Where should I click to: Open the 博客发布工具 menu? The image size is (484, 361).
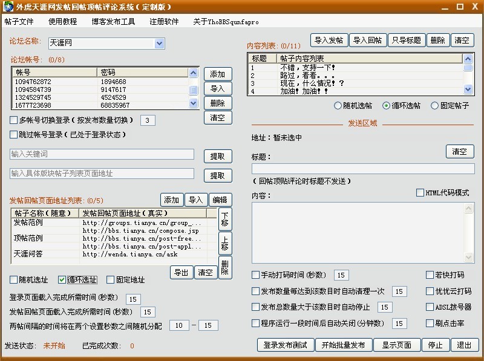click(113, 22)
